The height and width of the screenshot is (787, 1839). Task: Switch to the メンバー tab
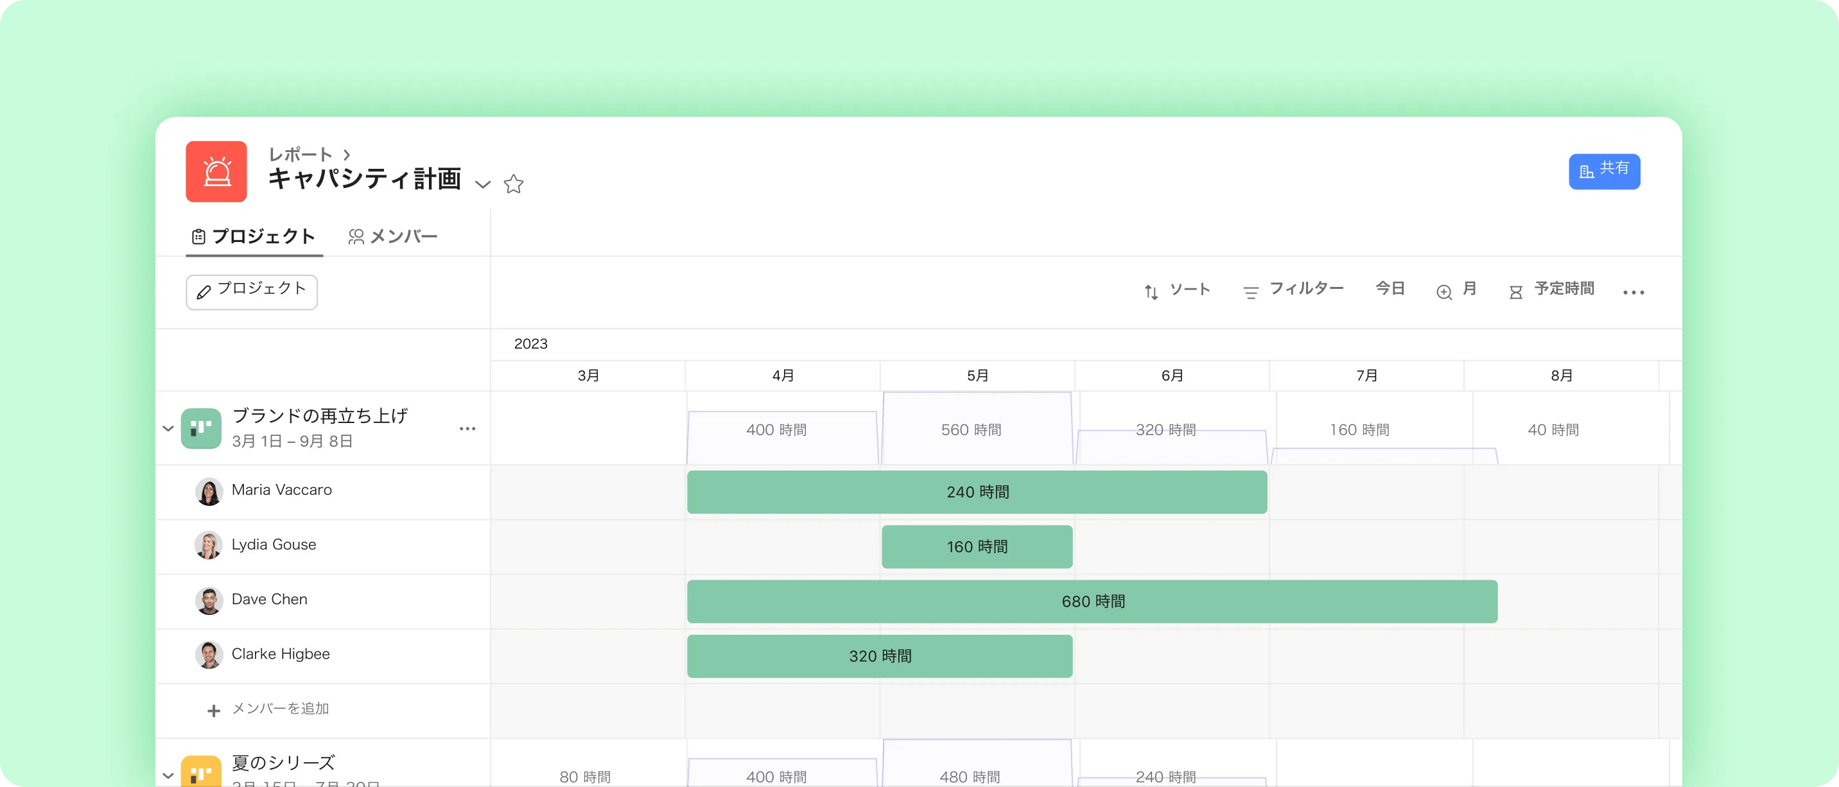tap(392, 236)
